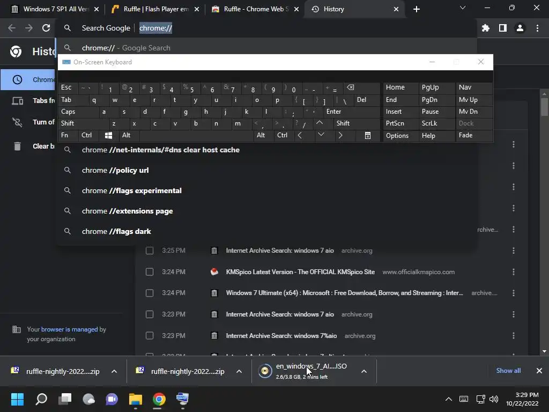Screen dimensions: 549x412
Task: Open Task View from the taskbar
Action: (65, 399)
